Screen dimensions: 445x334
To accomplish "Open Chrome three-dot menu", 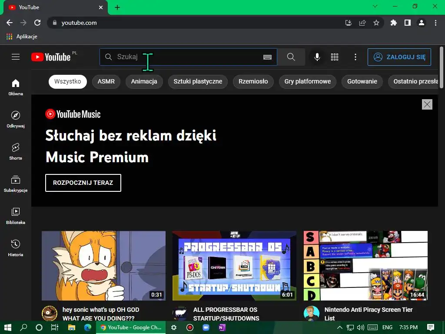I will [435, 23].
